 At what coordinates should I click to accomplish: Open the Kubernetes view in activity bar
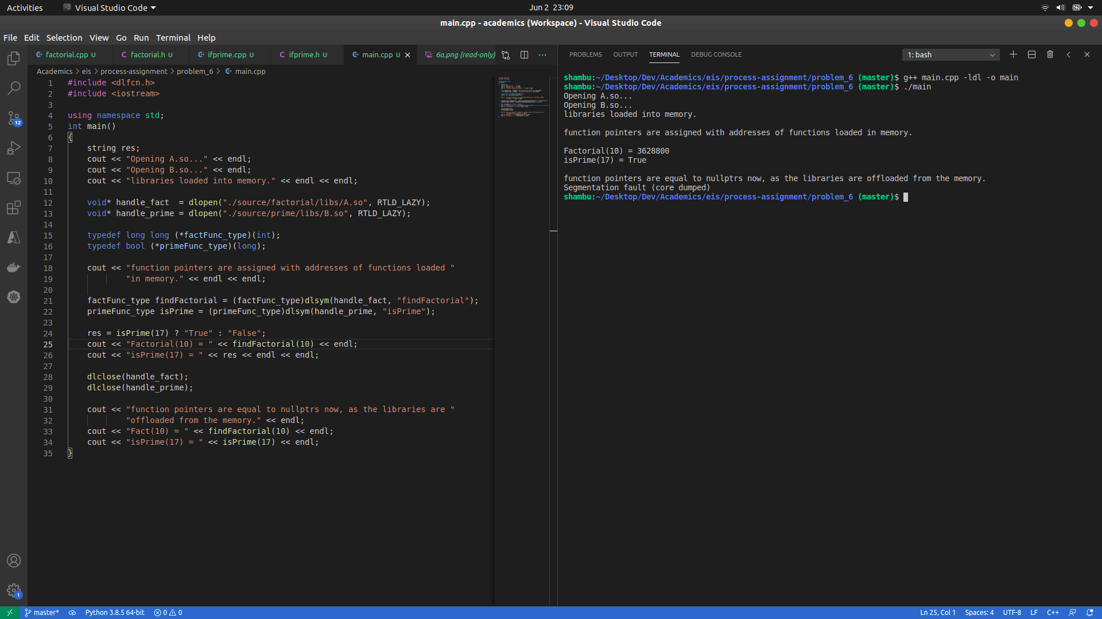point(14,297)
